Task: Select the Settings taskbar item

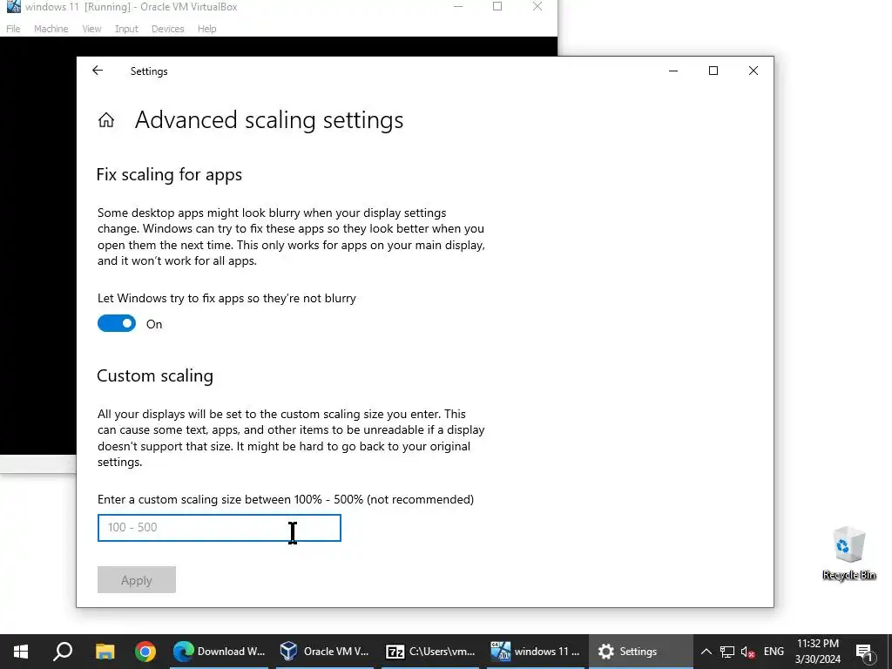Action: pos(640,652)
